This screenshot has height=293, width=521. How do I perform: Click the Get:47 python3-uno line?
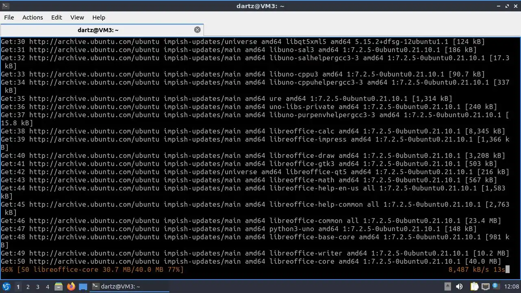(239, 229)
